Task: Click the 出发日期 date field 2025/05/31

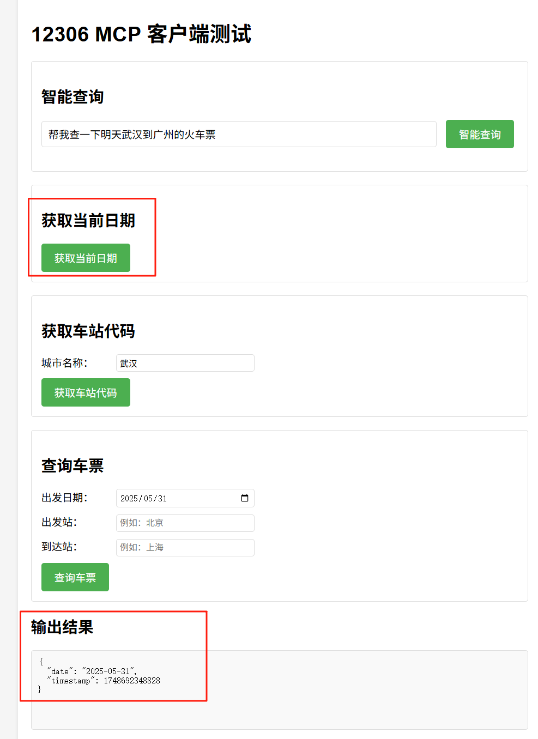Action: (x=185, y=498)
